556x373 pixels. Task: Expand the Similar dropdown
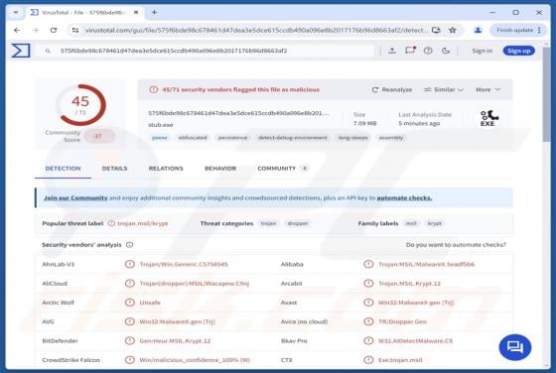coord(444,89)
